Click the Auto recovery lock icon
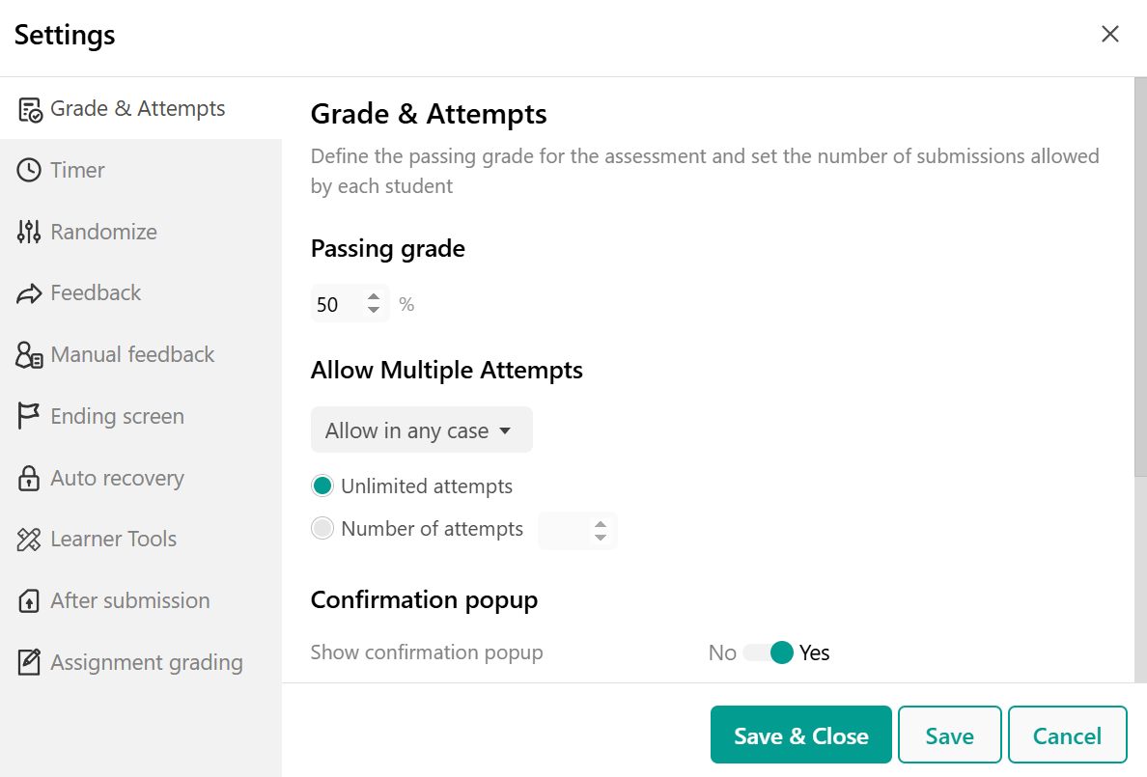 pos(29,478)
